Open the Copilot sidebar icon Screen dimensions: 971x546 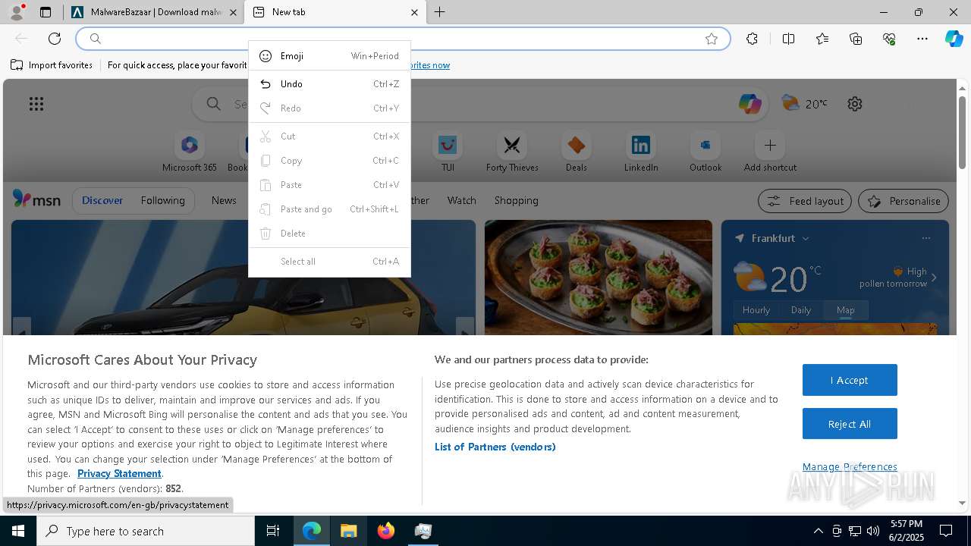click(954, 39)
